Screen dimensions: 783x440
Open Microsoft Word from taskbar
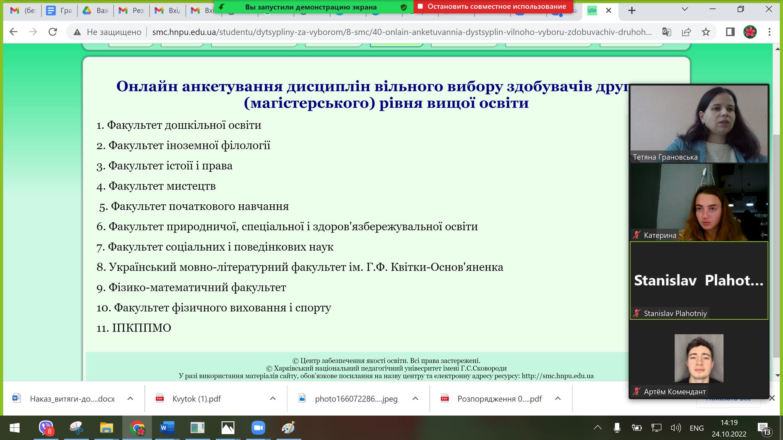click(167, 428)
